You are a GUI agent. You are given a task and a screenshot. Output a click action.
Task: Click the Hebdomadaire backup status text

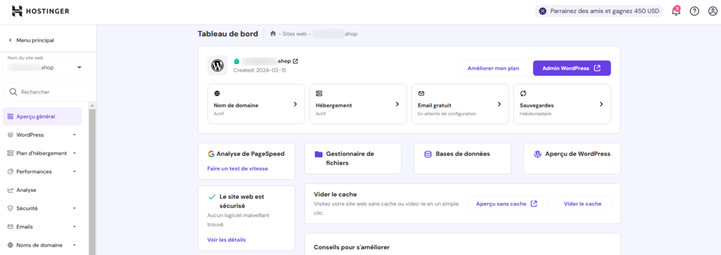(x=536, y=114)
